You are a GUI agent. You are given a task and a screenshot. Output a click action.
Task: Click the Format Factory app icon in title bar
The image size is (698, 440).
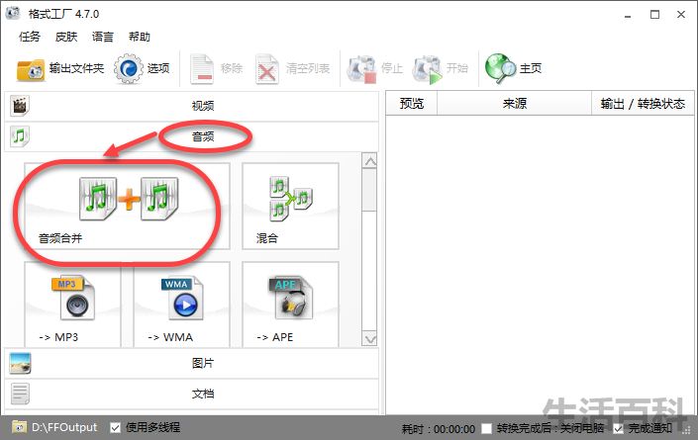point(13,13)
